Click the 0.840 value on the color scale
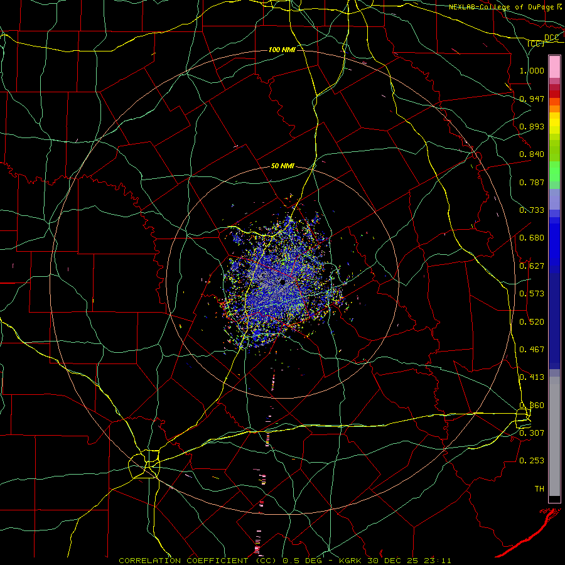565x565 pixels. [532, 154]
